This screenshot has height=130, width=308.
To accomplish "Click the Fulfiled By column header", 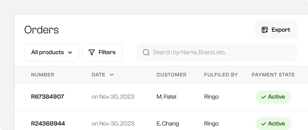I will [x=221, y=75].
